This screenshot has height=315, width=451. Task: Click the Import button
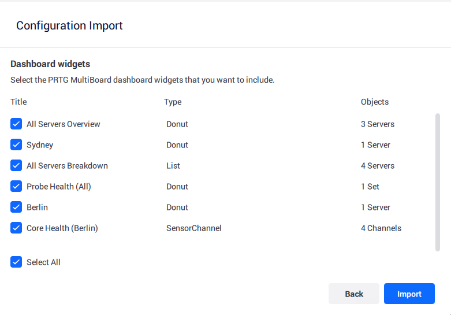tap(409, 294)
